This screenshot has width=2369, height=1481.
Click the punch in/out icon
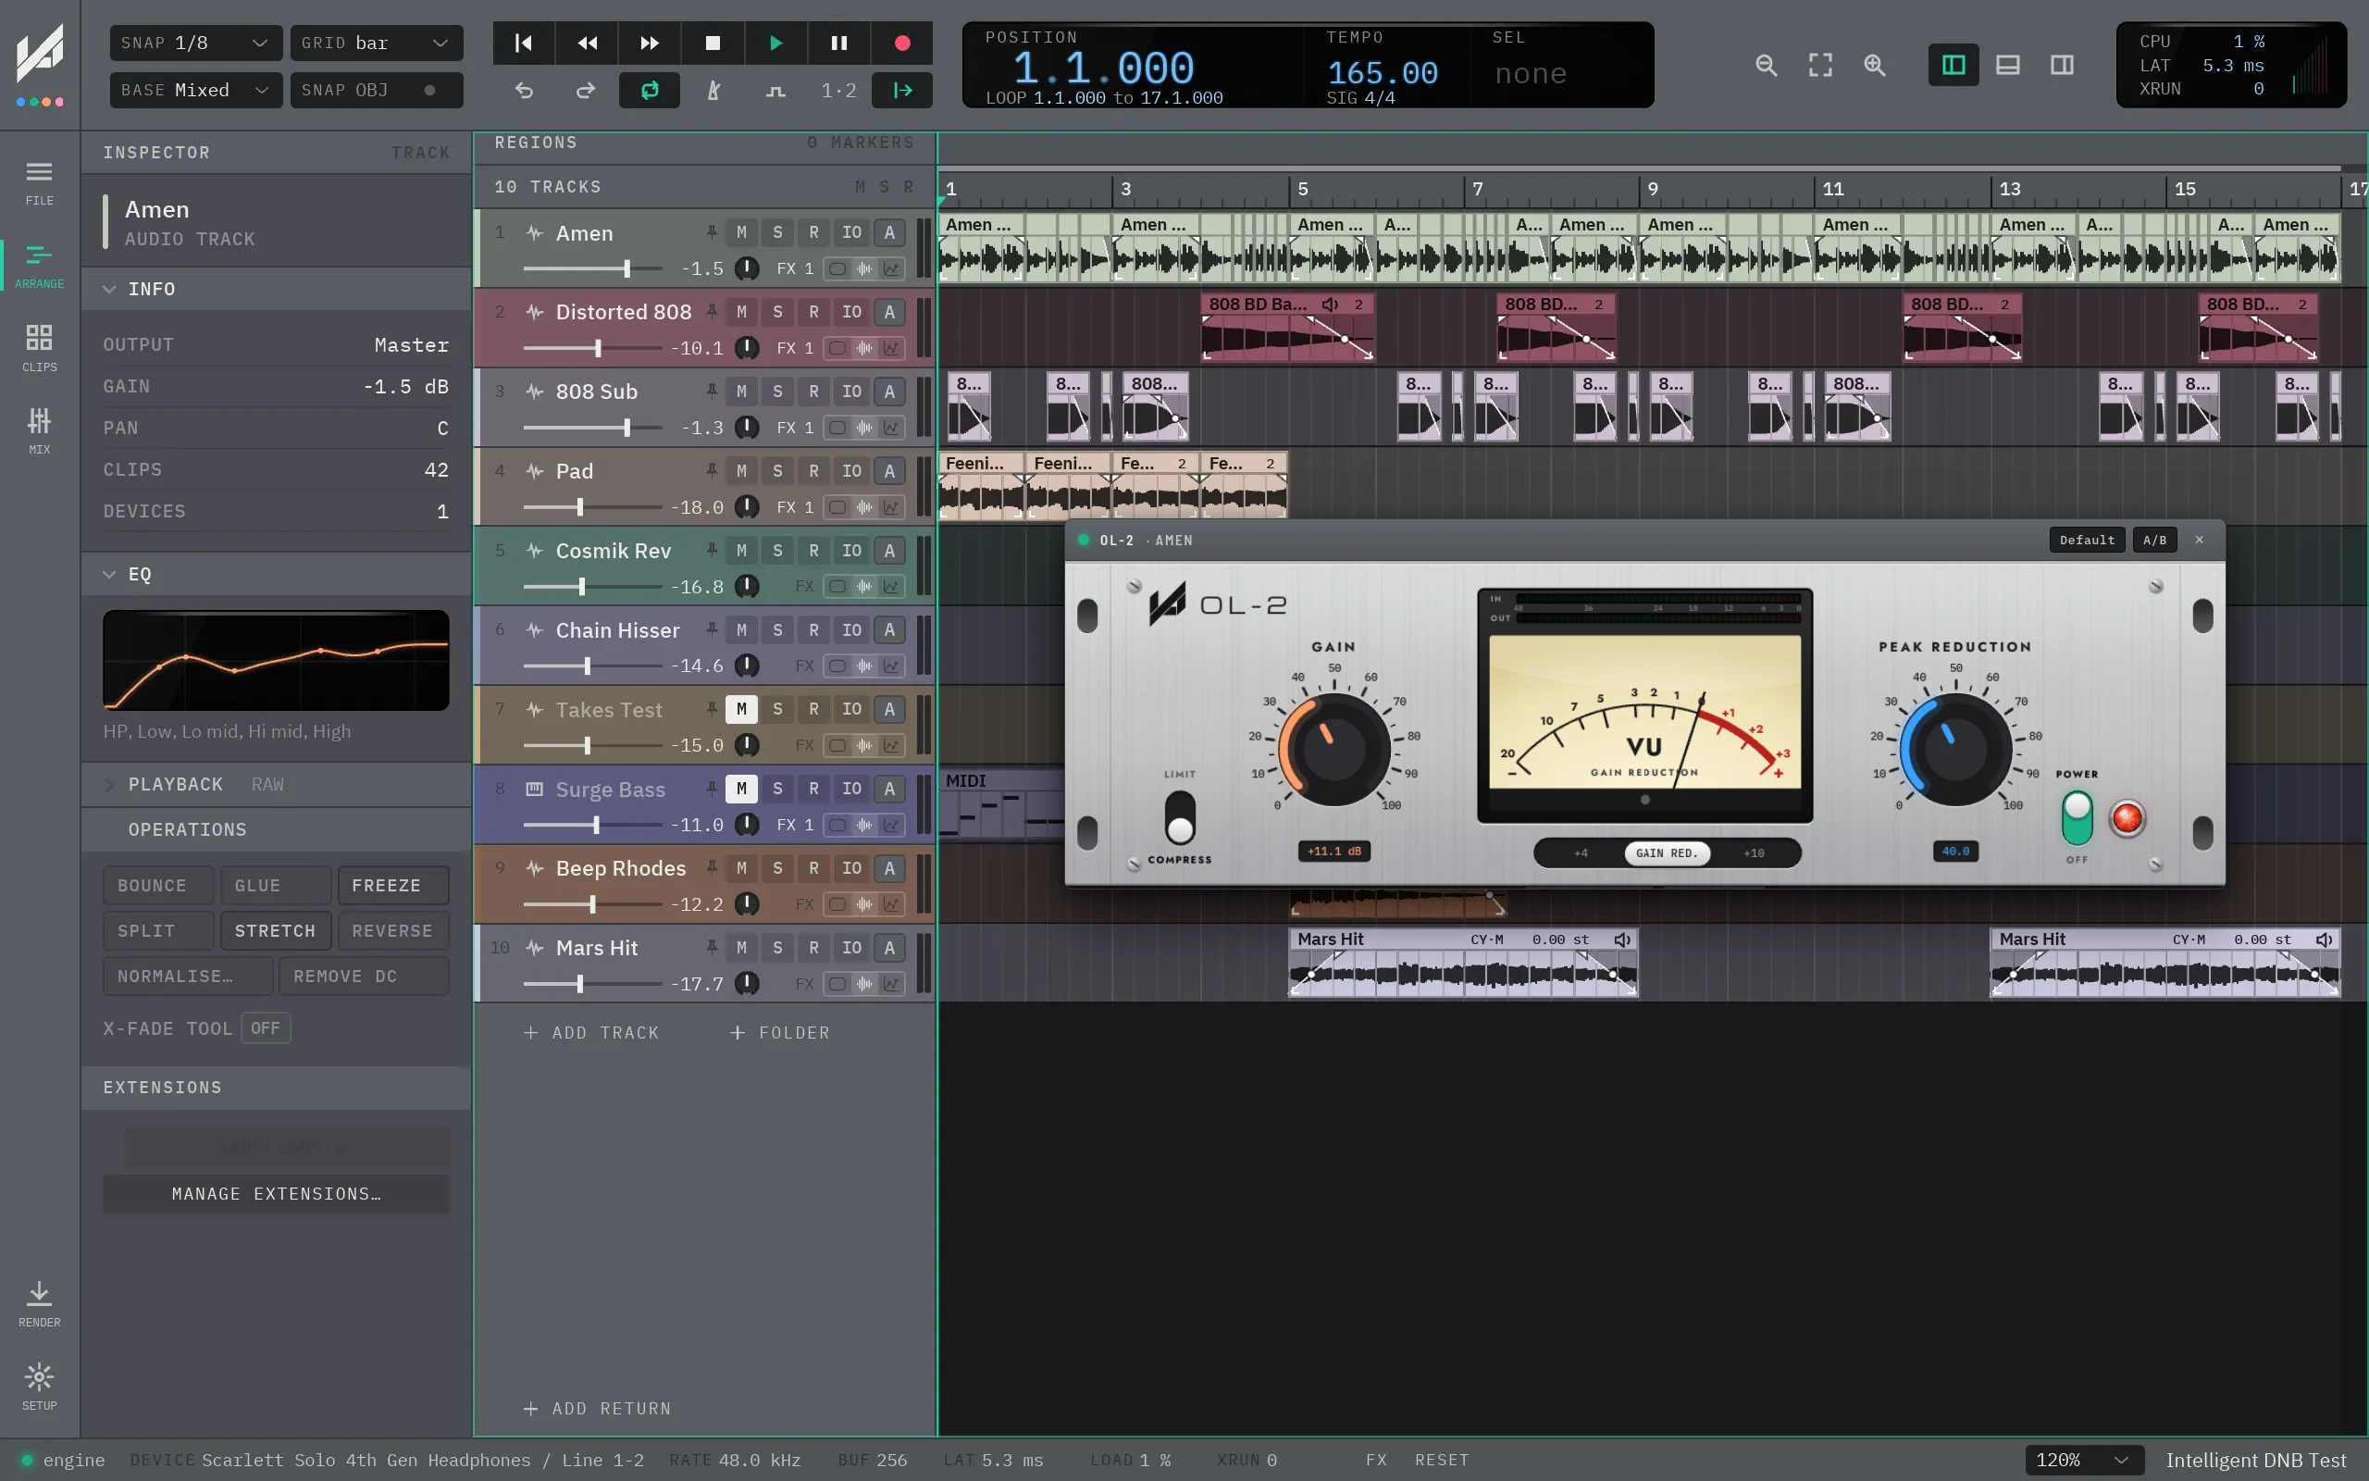[775, 91]
